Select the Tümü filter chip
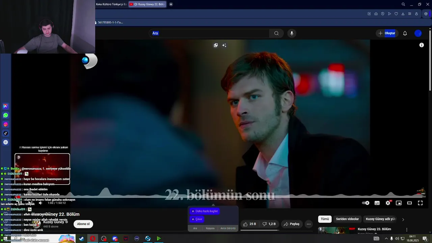This screenshot has width=432, height=243. point(325,219)
